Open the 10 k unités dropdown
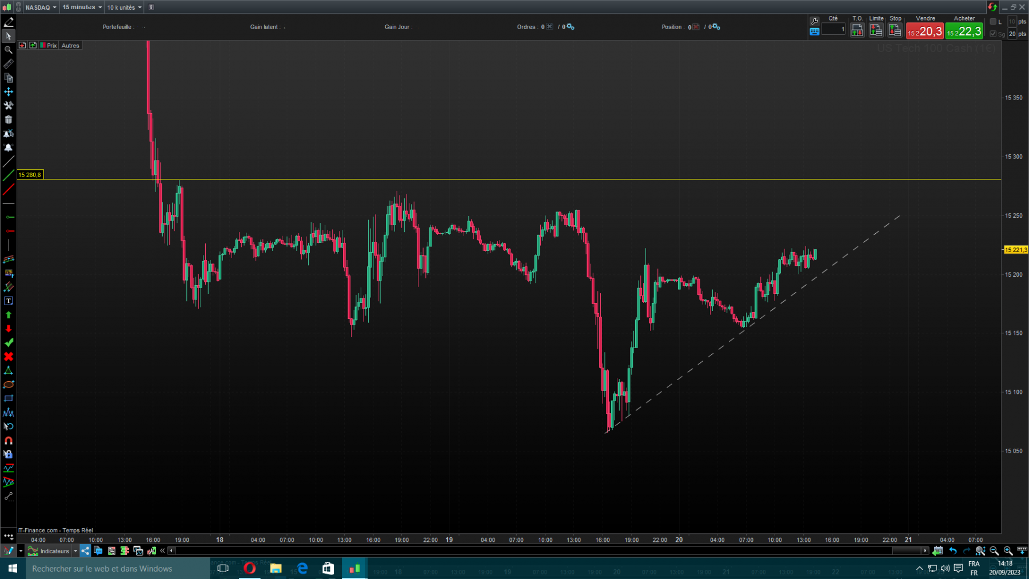 (124, 7)
